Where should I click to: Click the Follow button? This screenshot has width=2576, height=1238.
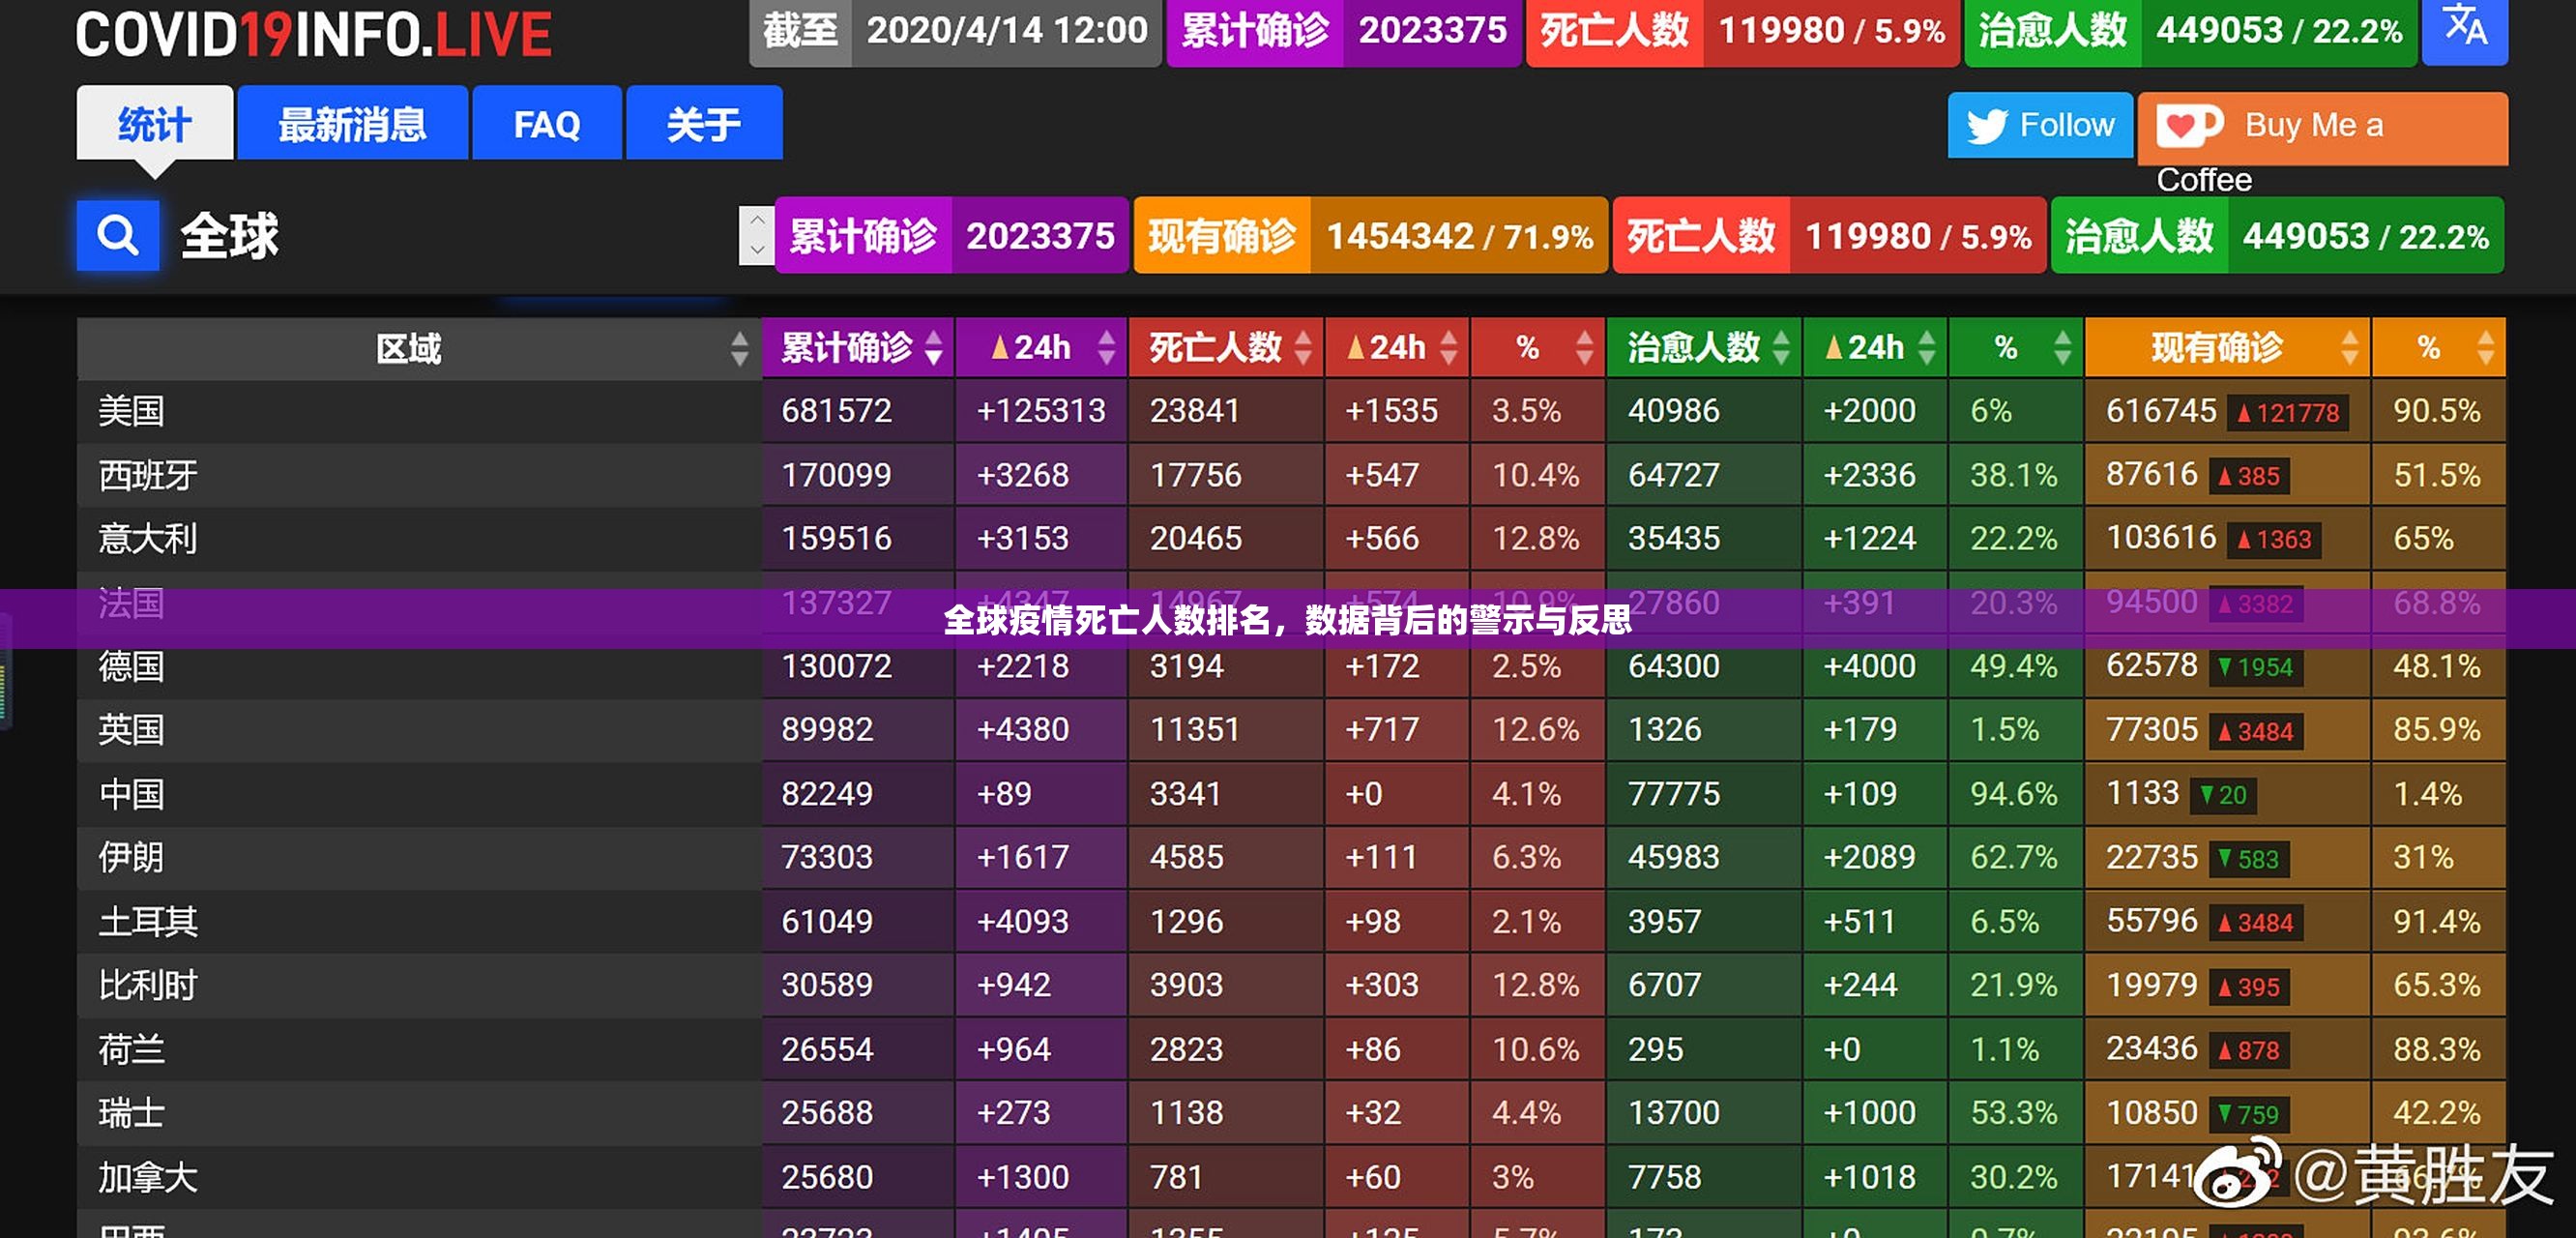[2040, 125]
